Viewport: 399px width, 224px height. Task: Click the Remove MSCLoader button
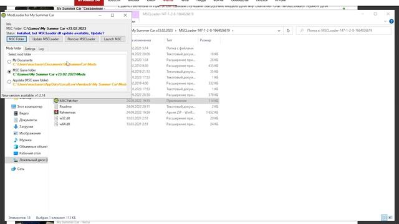(82, 39)
